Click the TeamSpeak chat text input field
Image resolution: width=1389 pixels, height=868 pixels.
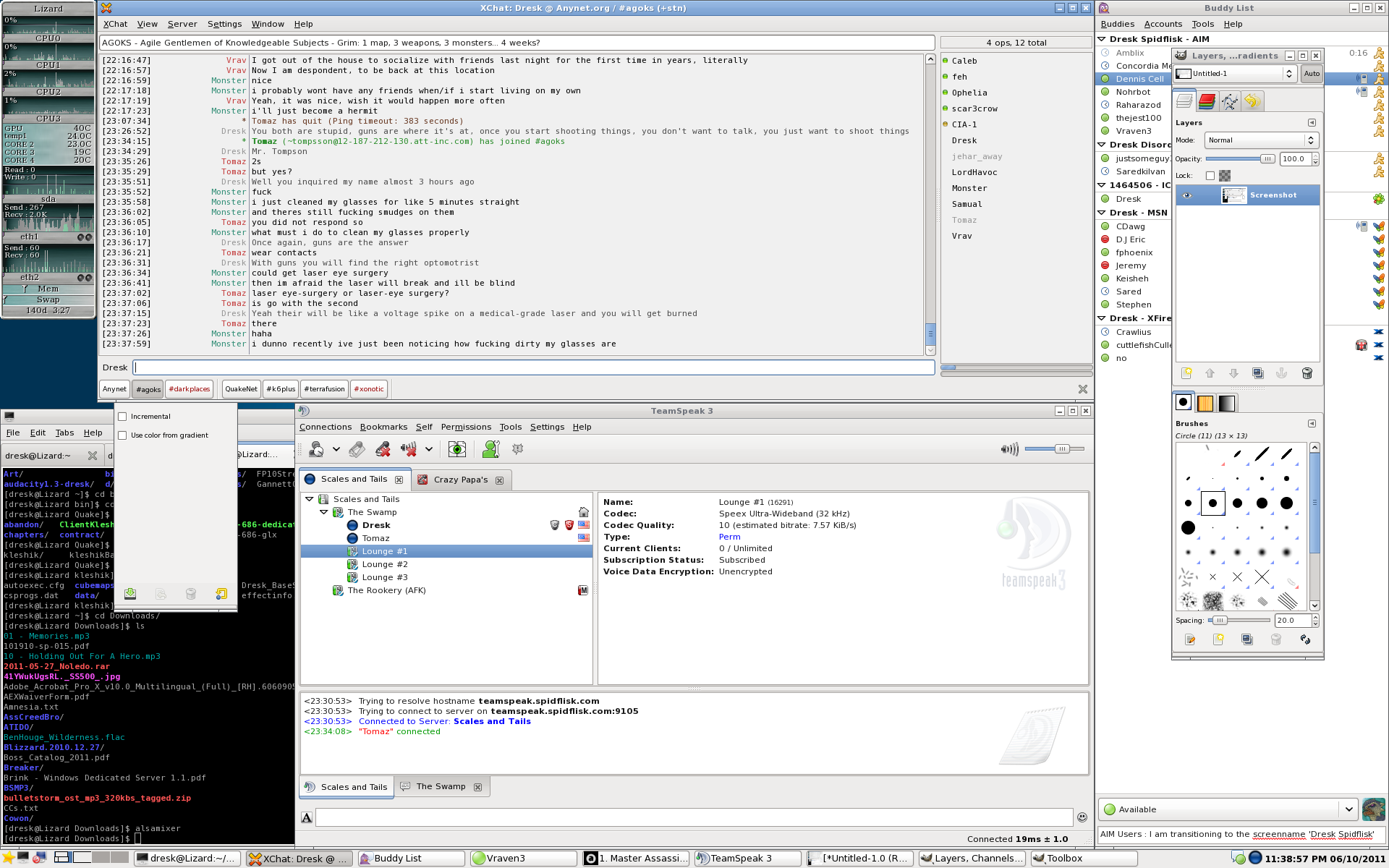pyautogui.click(x=694, y=817)
